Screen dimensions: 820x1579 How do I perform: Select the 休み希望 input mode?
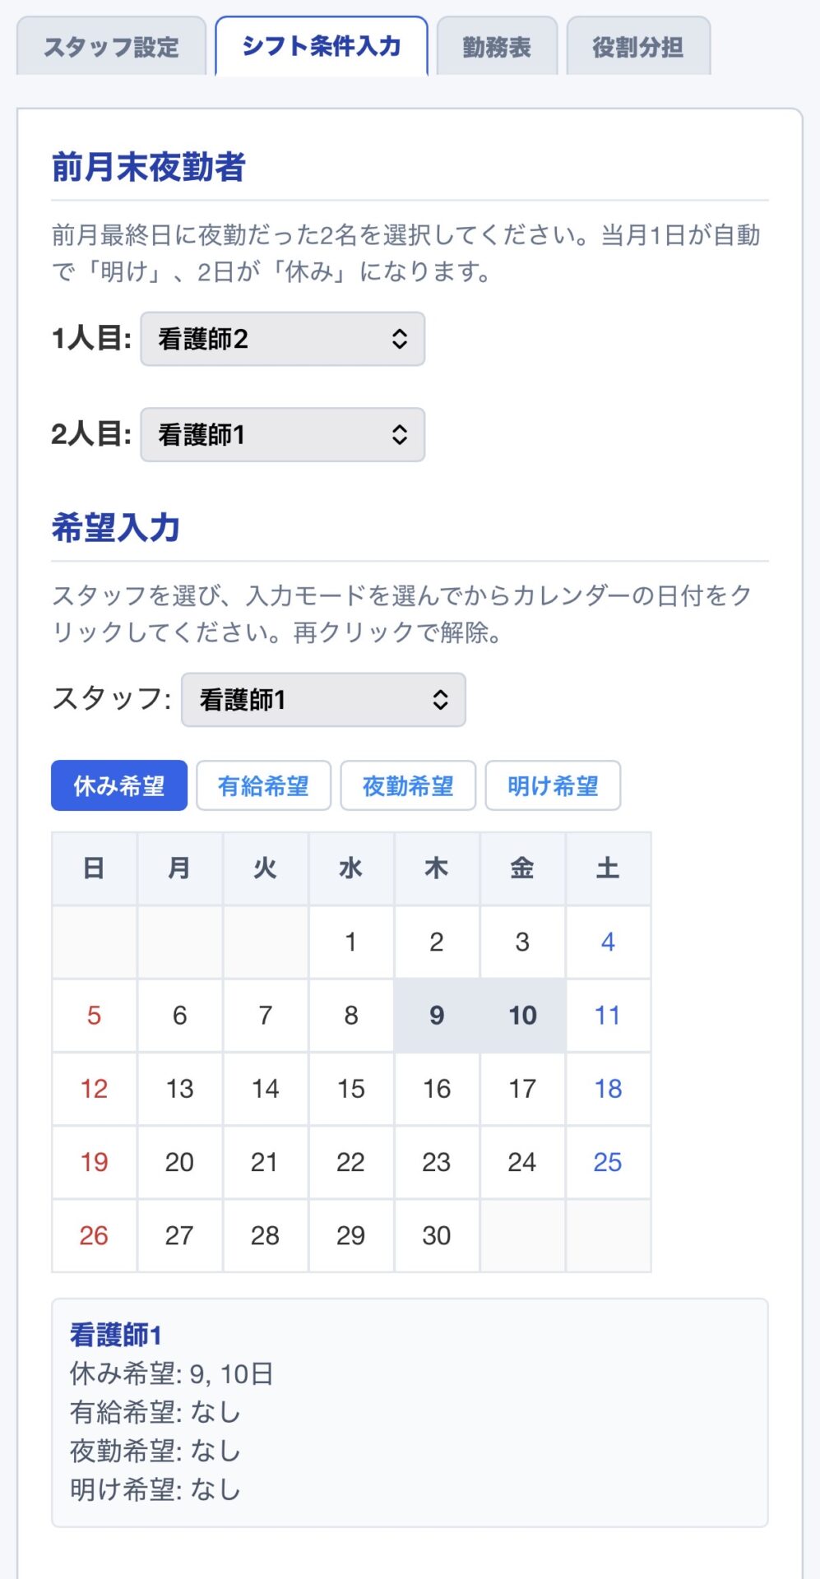pos(118,786)
